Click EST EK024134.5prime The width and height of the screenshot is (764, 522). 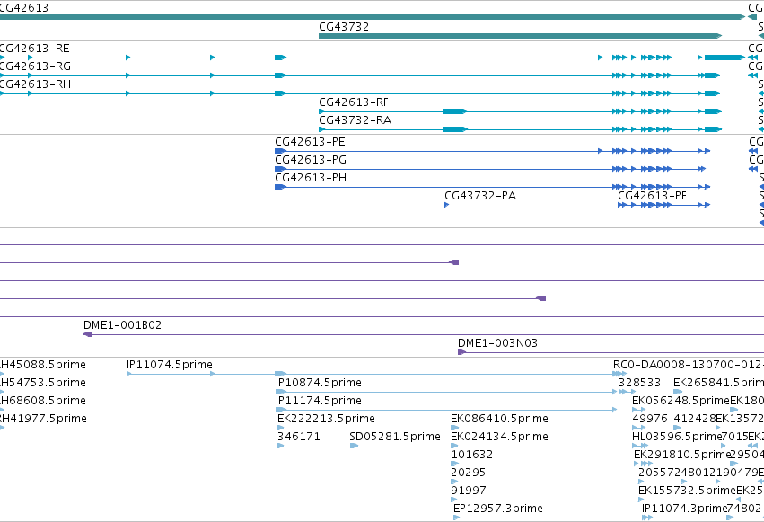(x=499, y=437)
